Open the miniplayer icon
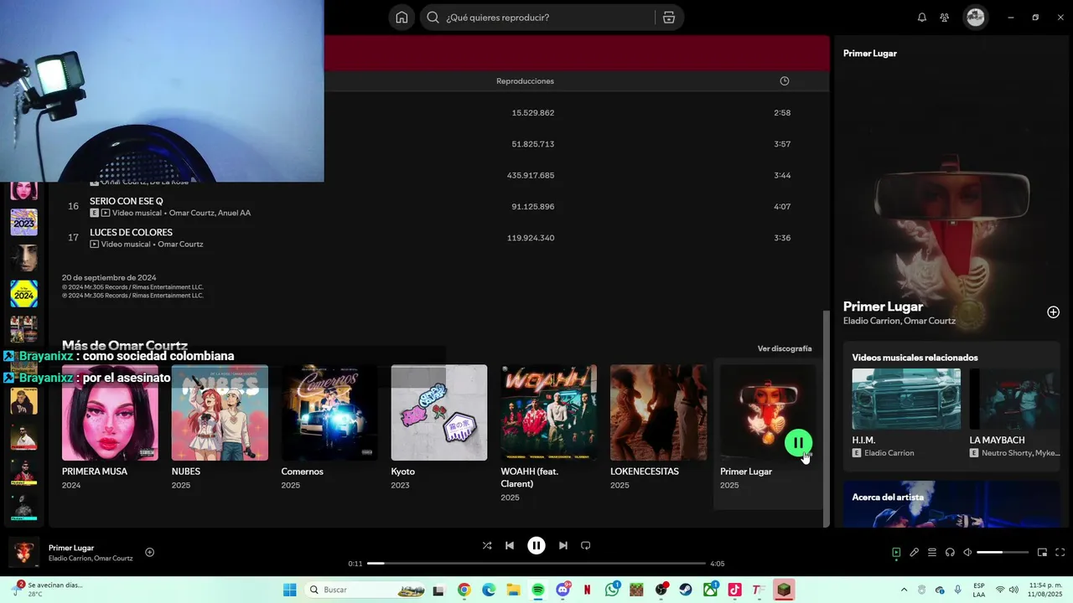Image resolution: width=1073 pixels, height=603 pixels. coord(1042,552)
